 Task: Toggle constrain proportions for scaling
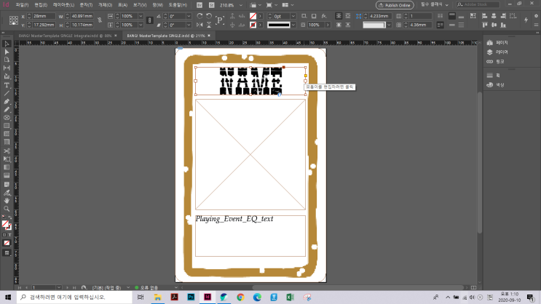(149, 20)
